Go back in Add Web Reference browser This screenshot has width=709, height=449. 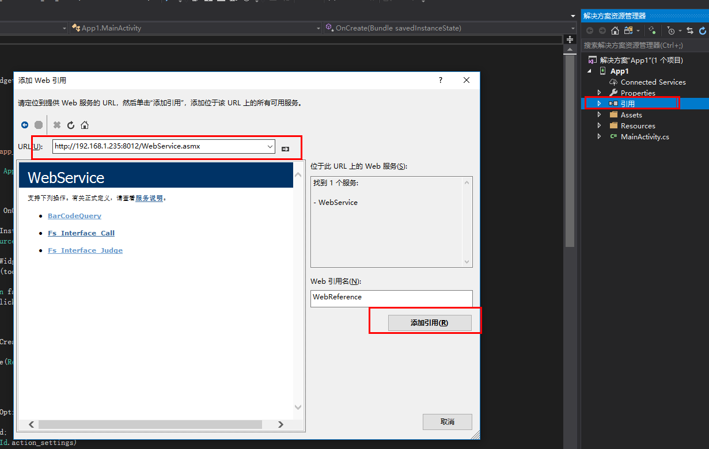click(x=25, y=125)
